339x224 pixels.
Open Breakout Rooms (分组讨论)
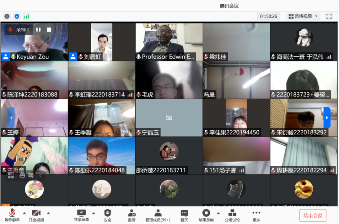[x=232, y=215]
